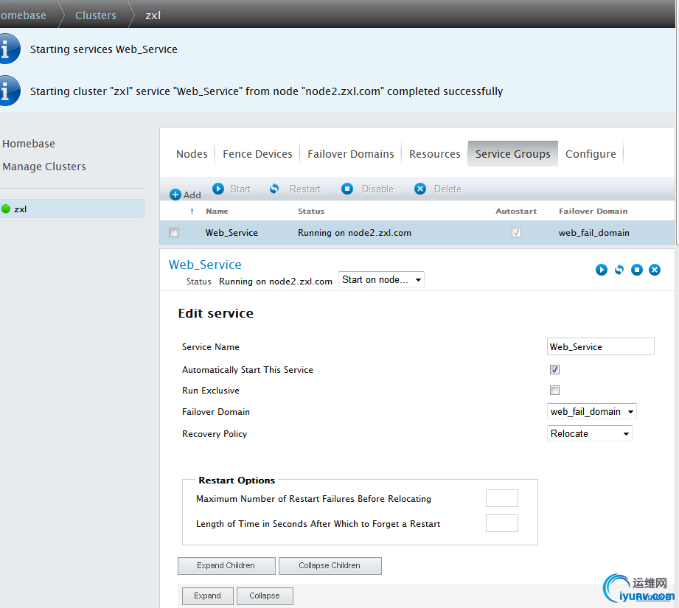
Task: Click the zxl breadcrumb
Action: point(153,15)
